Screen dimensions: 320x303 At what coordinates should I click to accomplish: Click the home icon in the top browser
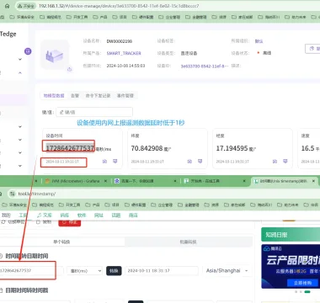point(8,6)
